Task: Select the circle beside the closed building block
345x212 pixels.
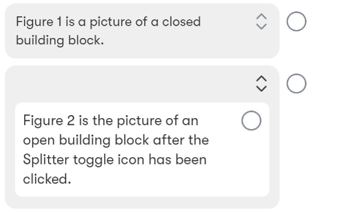Action: click(x=296, y=21)
